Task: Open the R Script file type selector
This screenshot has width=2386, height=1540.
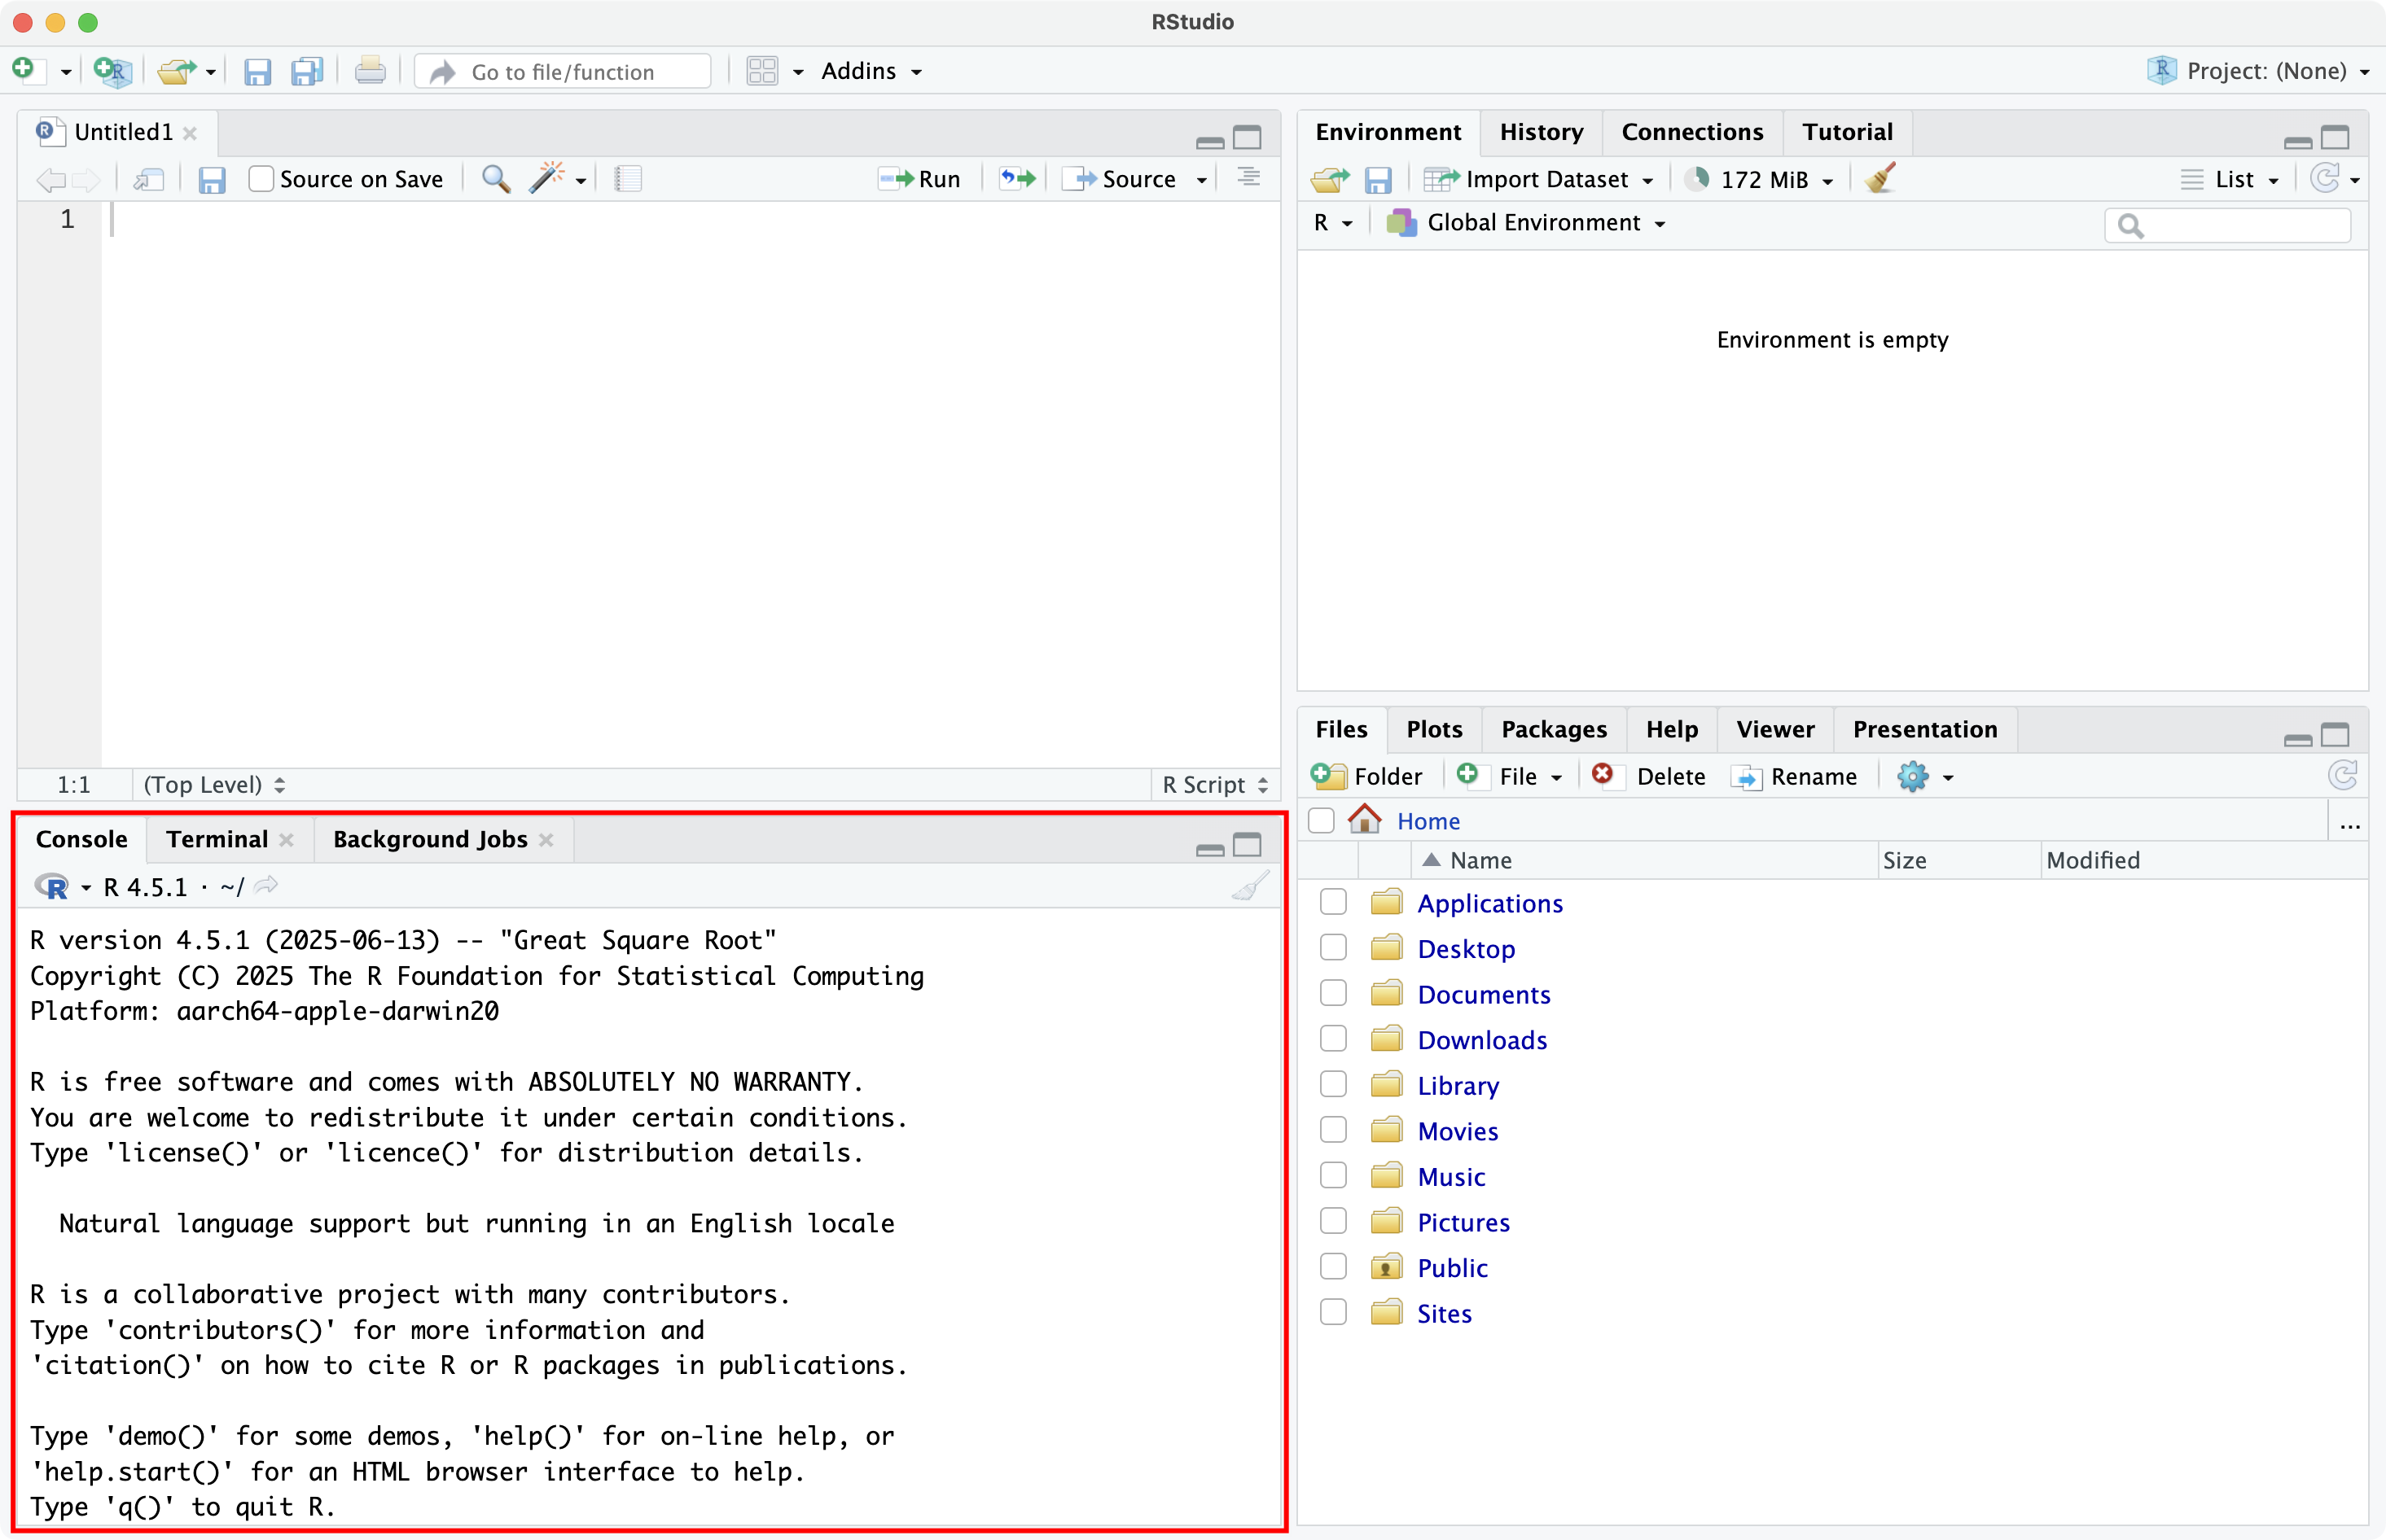Action: tap(1216, 784)
